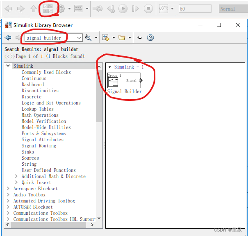
Task: Click the search for block icon
Action: (88, 38)
